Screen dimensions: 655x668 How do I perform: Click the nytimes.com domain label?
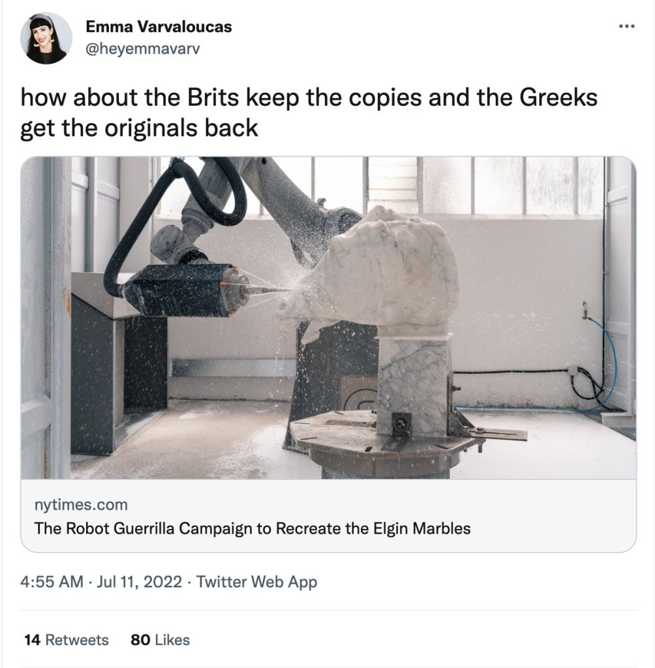point(81,504)
